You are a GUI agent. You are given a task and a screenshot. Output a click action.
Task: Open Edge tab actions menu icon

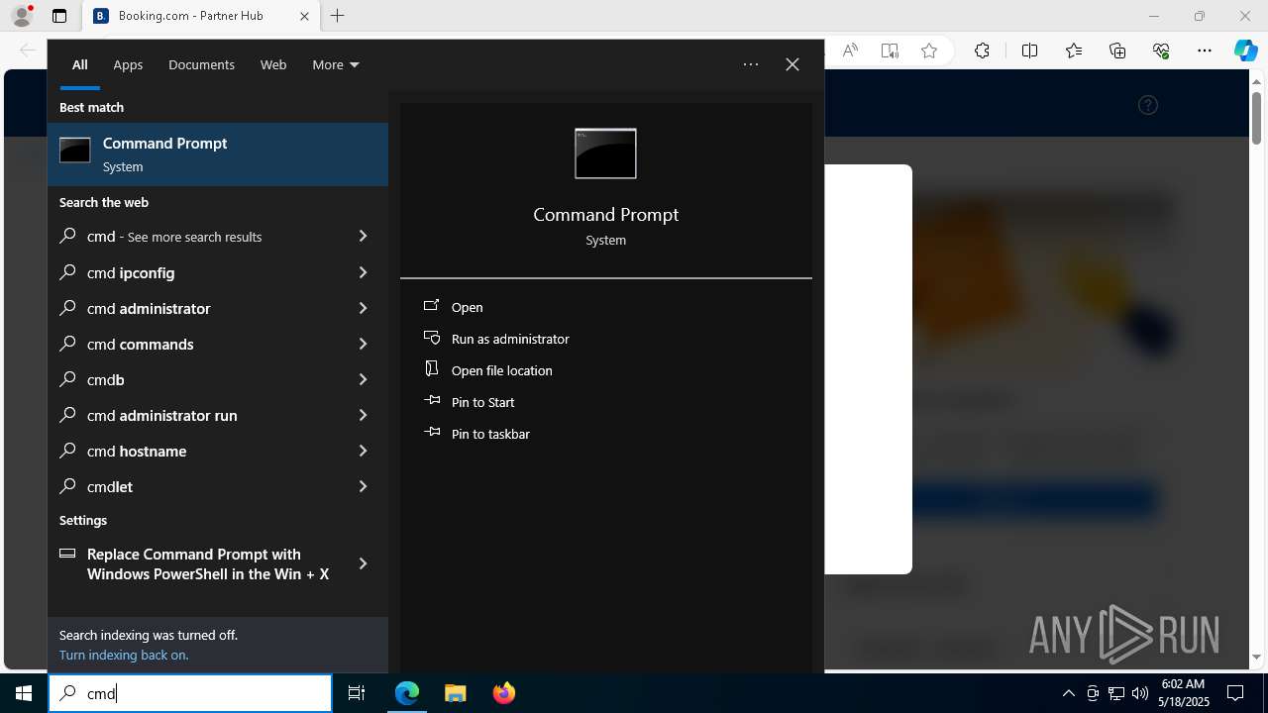click(59, 16)
